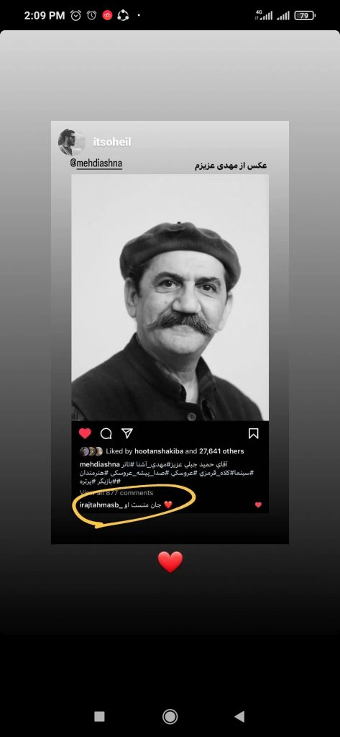Tap the liker avatars cluster
The image size is (340, 737).
tap(91, 451)
